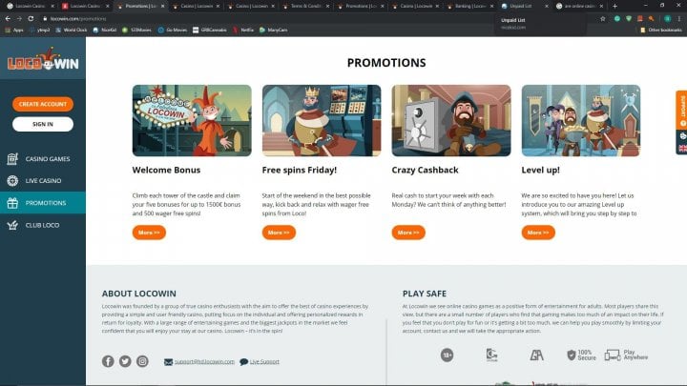Click More under Crazy Cashback
The height and width of the screenshot is (386, 687).
pyautogui.click(x=408, y=233)
